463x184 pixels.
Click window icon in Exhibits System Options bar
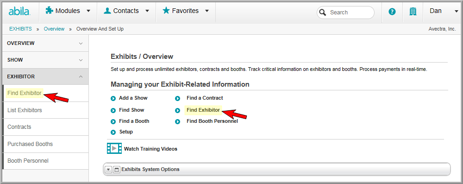(x=117, y=170)
